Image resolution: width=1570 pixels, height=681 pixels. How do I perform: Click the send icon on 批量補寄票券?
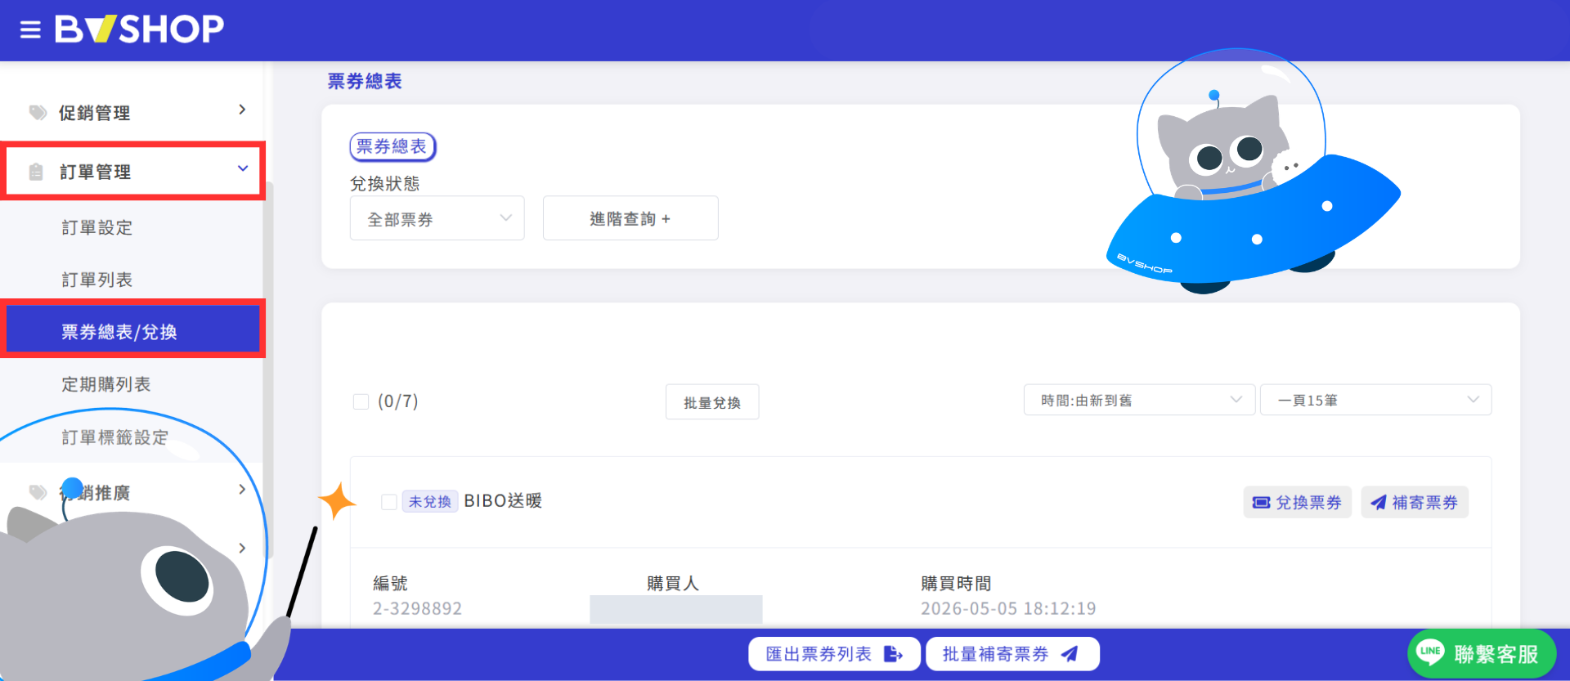[x=1069, y=654]
